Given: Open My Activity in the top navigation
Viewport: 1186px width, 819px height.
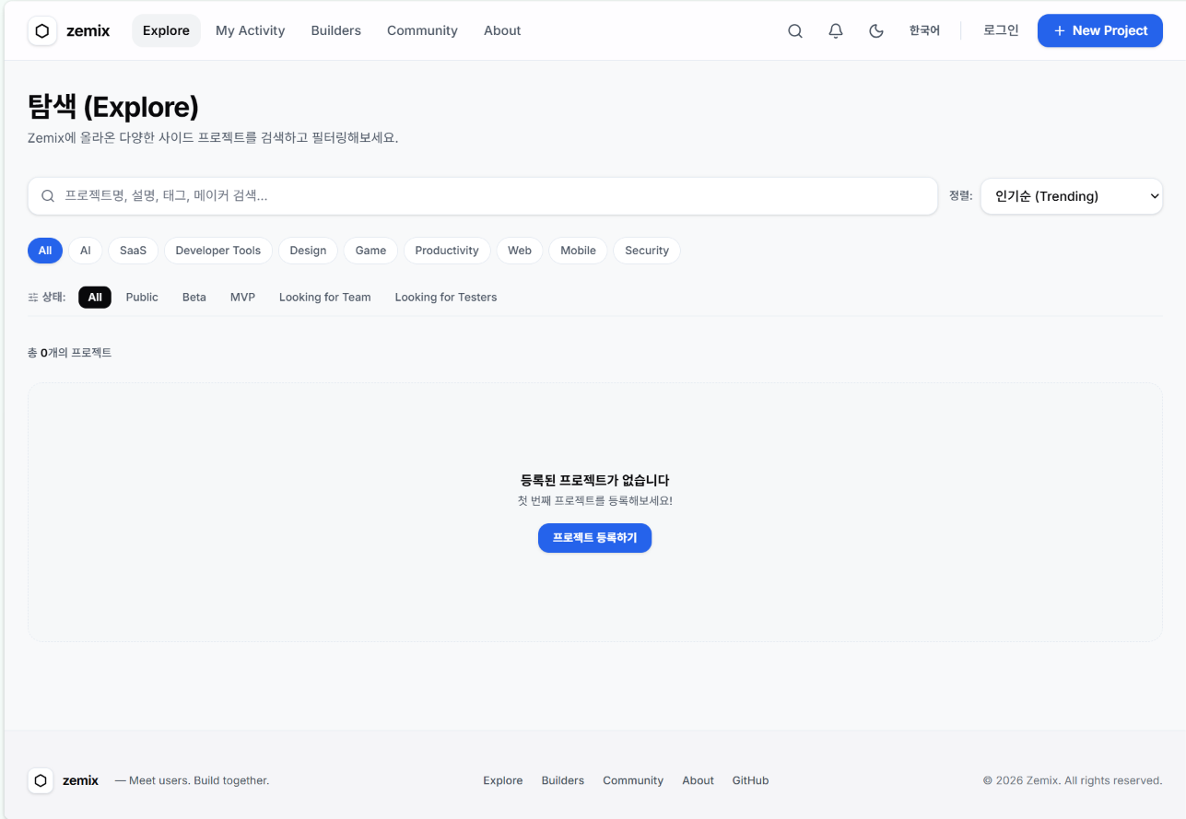Looking at the screenshot, I should pos(251,30).
